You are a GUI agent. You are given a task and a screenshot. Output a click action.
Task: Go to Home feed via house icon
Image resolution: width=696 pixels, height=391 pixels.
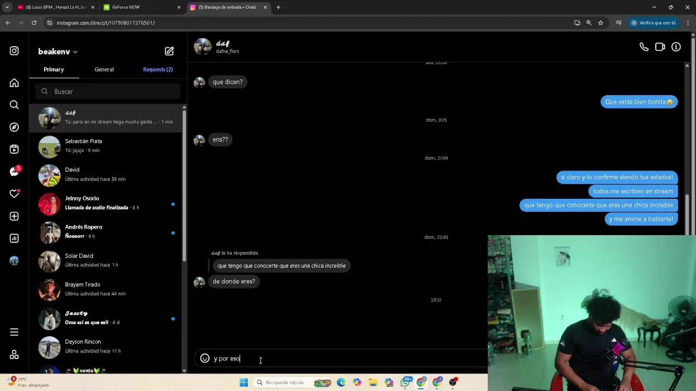(x=14, y=83)
